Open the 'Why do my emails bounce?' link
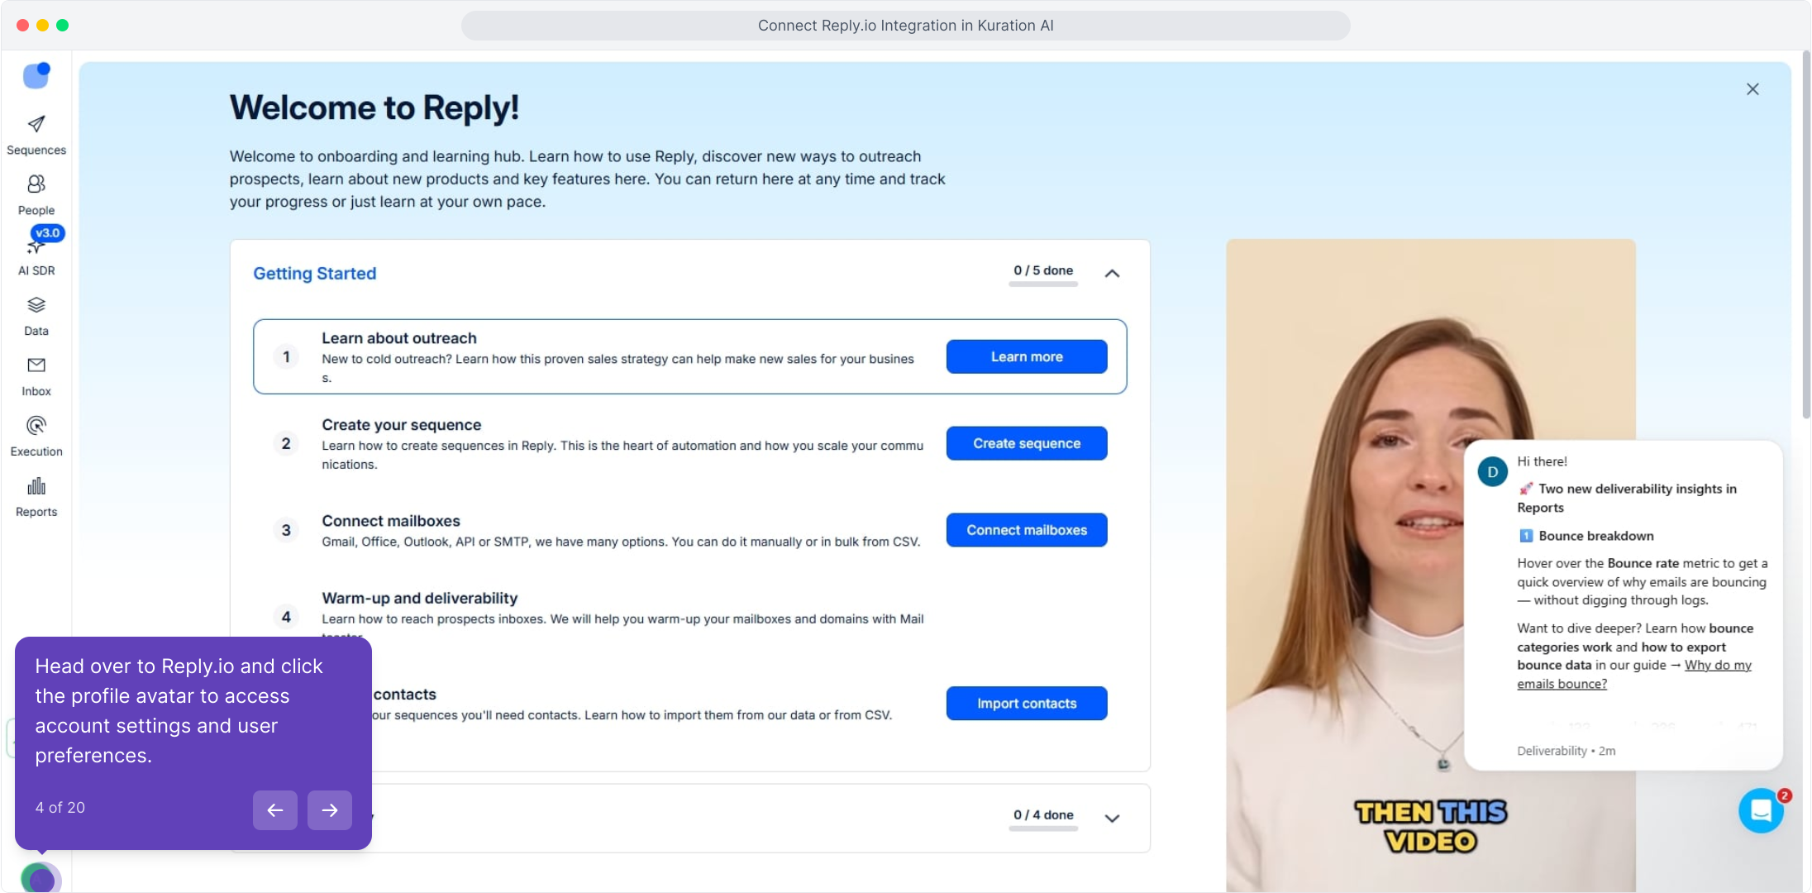This screenshot has width=1812, height=893. coord(1634,675)
